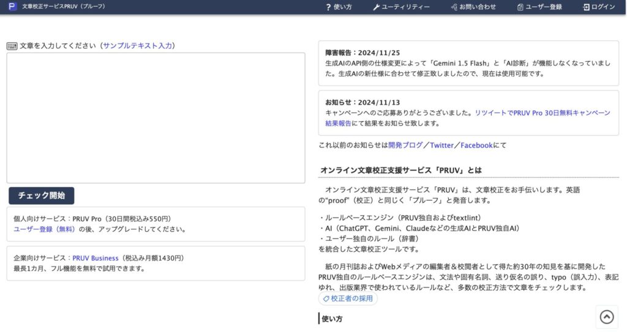Click the AI（ChatGPT、Gemini、Claude bullet line
627x332 pixels.
[x=419, y=229]
